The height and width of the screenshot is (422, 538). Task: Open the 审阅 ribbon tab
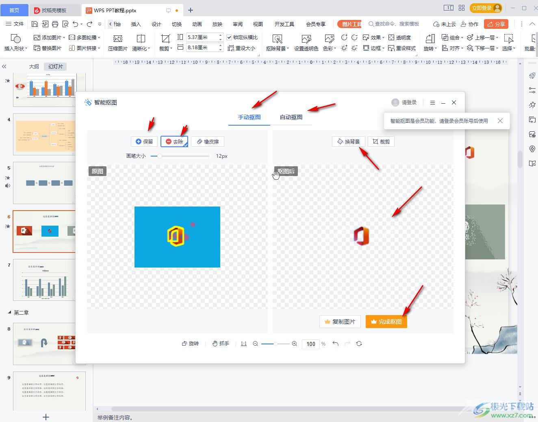coord(238,24)
